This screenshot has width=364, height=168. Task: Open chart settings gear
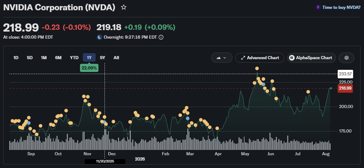coord(347,58)
